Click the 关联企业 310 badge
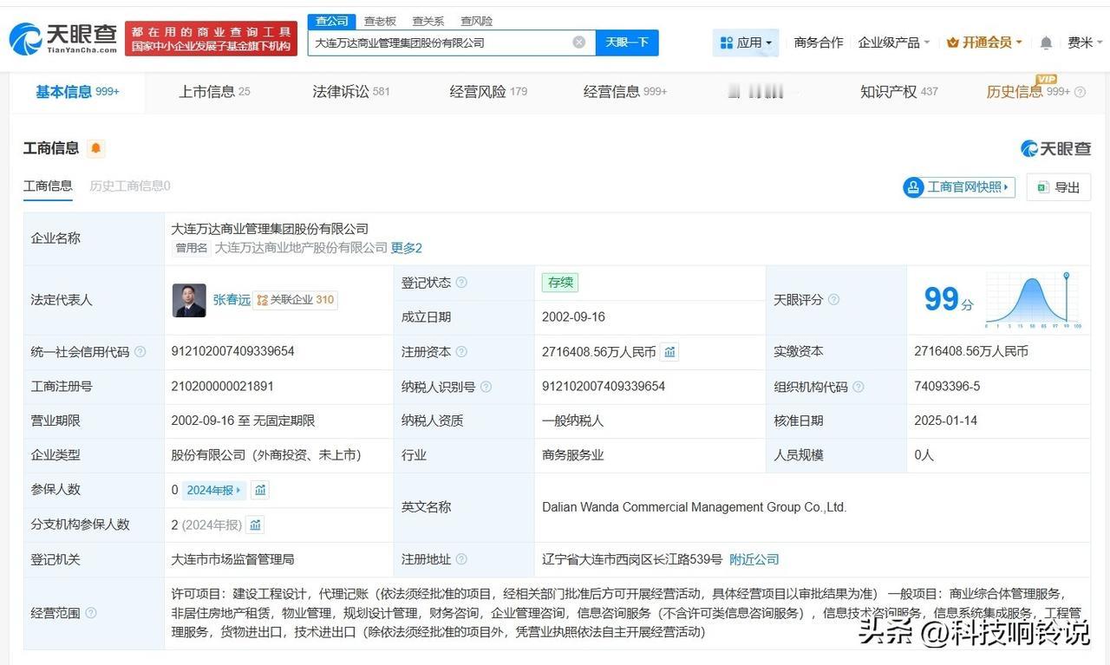1110x665 pixels. [296, 300]
